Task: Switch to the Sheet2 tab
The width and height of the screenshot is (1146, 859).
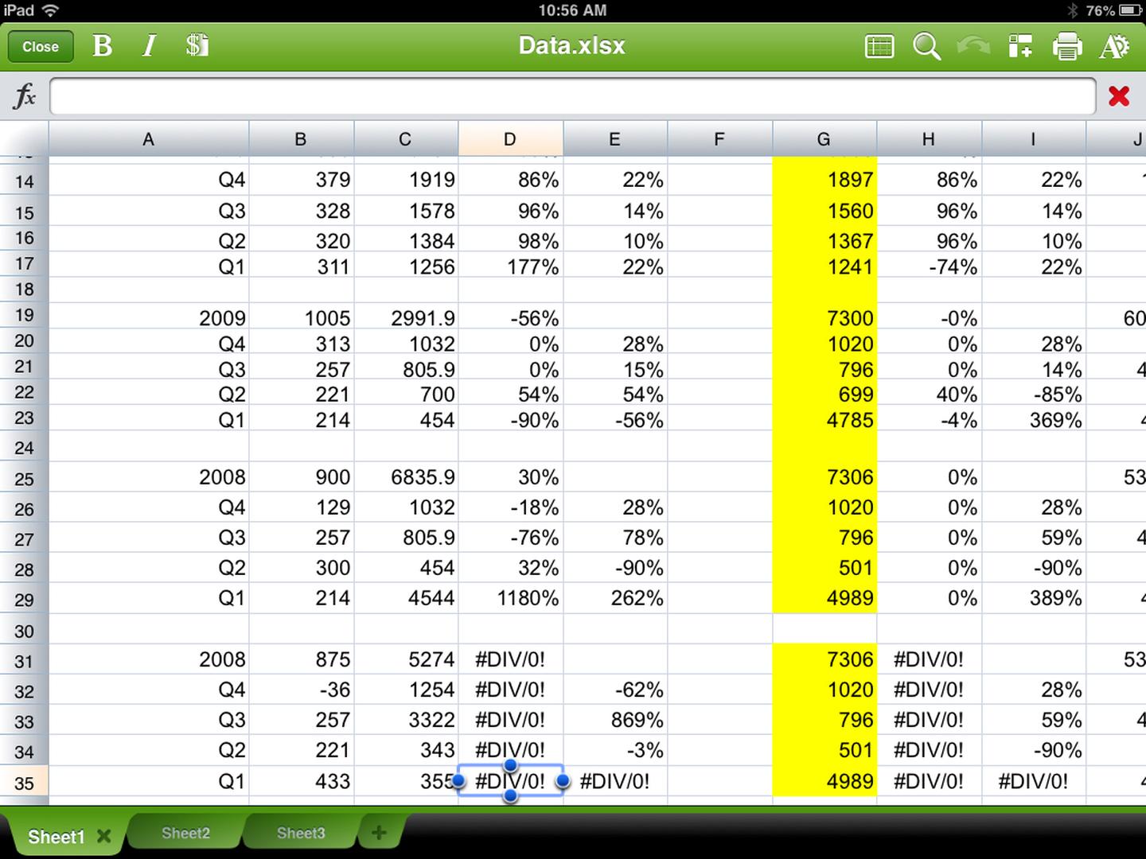Action: coord(185,833)
